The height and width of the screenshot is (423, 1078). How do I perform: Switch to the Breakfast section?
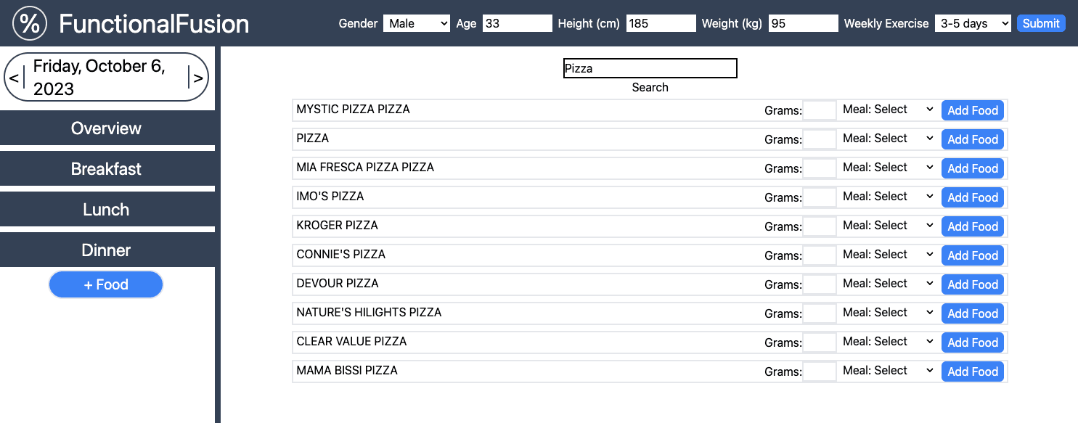[106, 169]
